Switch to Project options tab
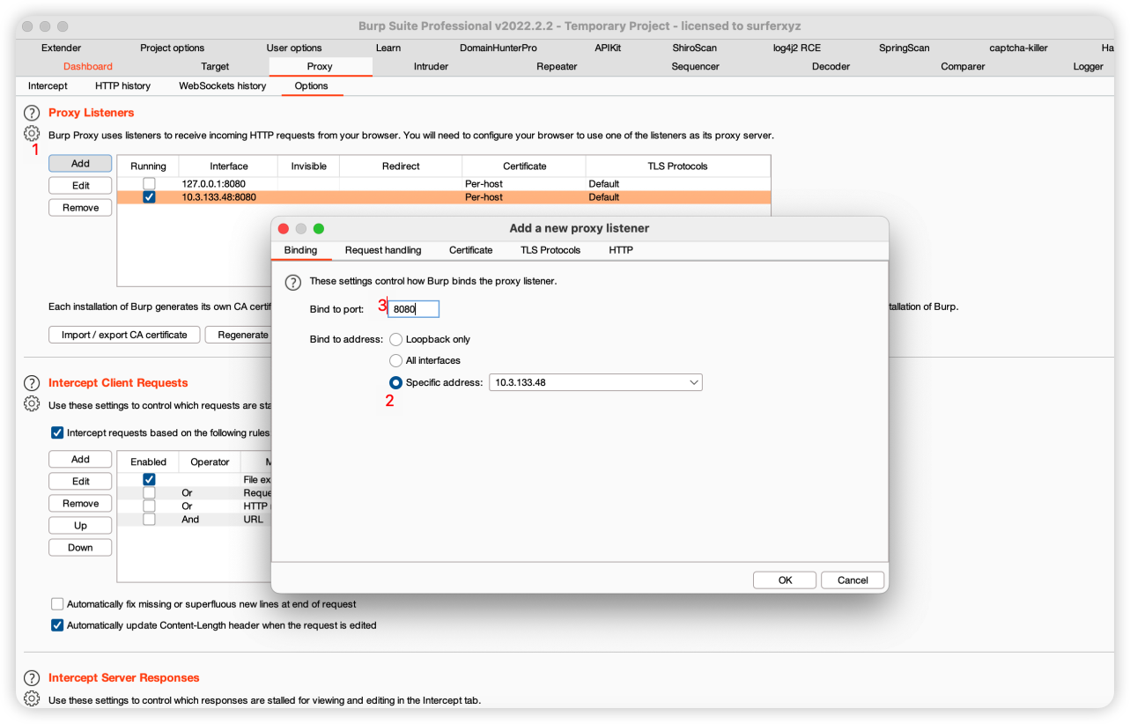Image resolution: width=1130 pixels, height=724 pixels. coord(172,48)
